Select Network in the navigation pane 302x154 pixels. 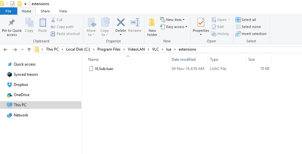[x=21, y=115]
